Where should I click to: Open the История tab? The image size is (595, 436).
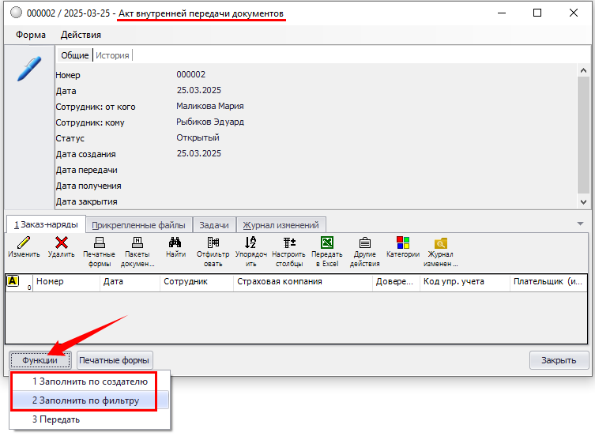point(113,55)
